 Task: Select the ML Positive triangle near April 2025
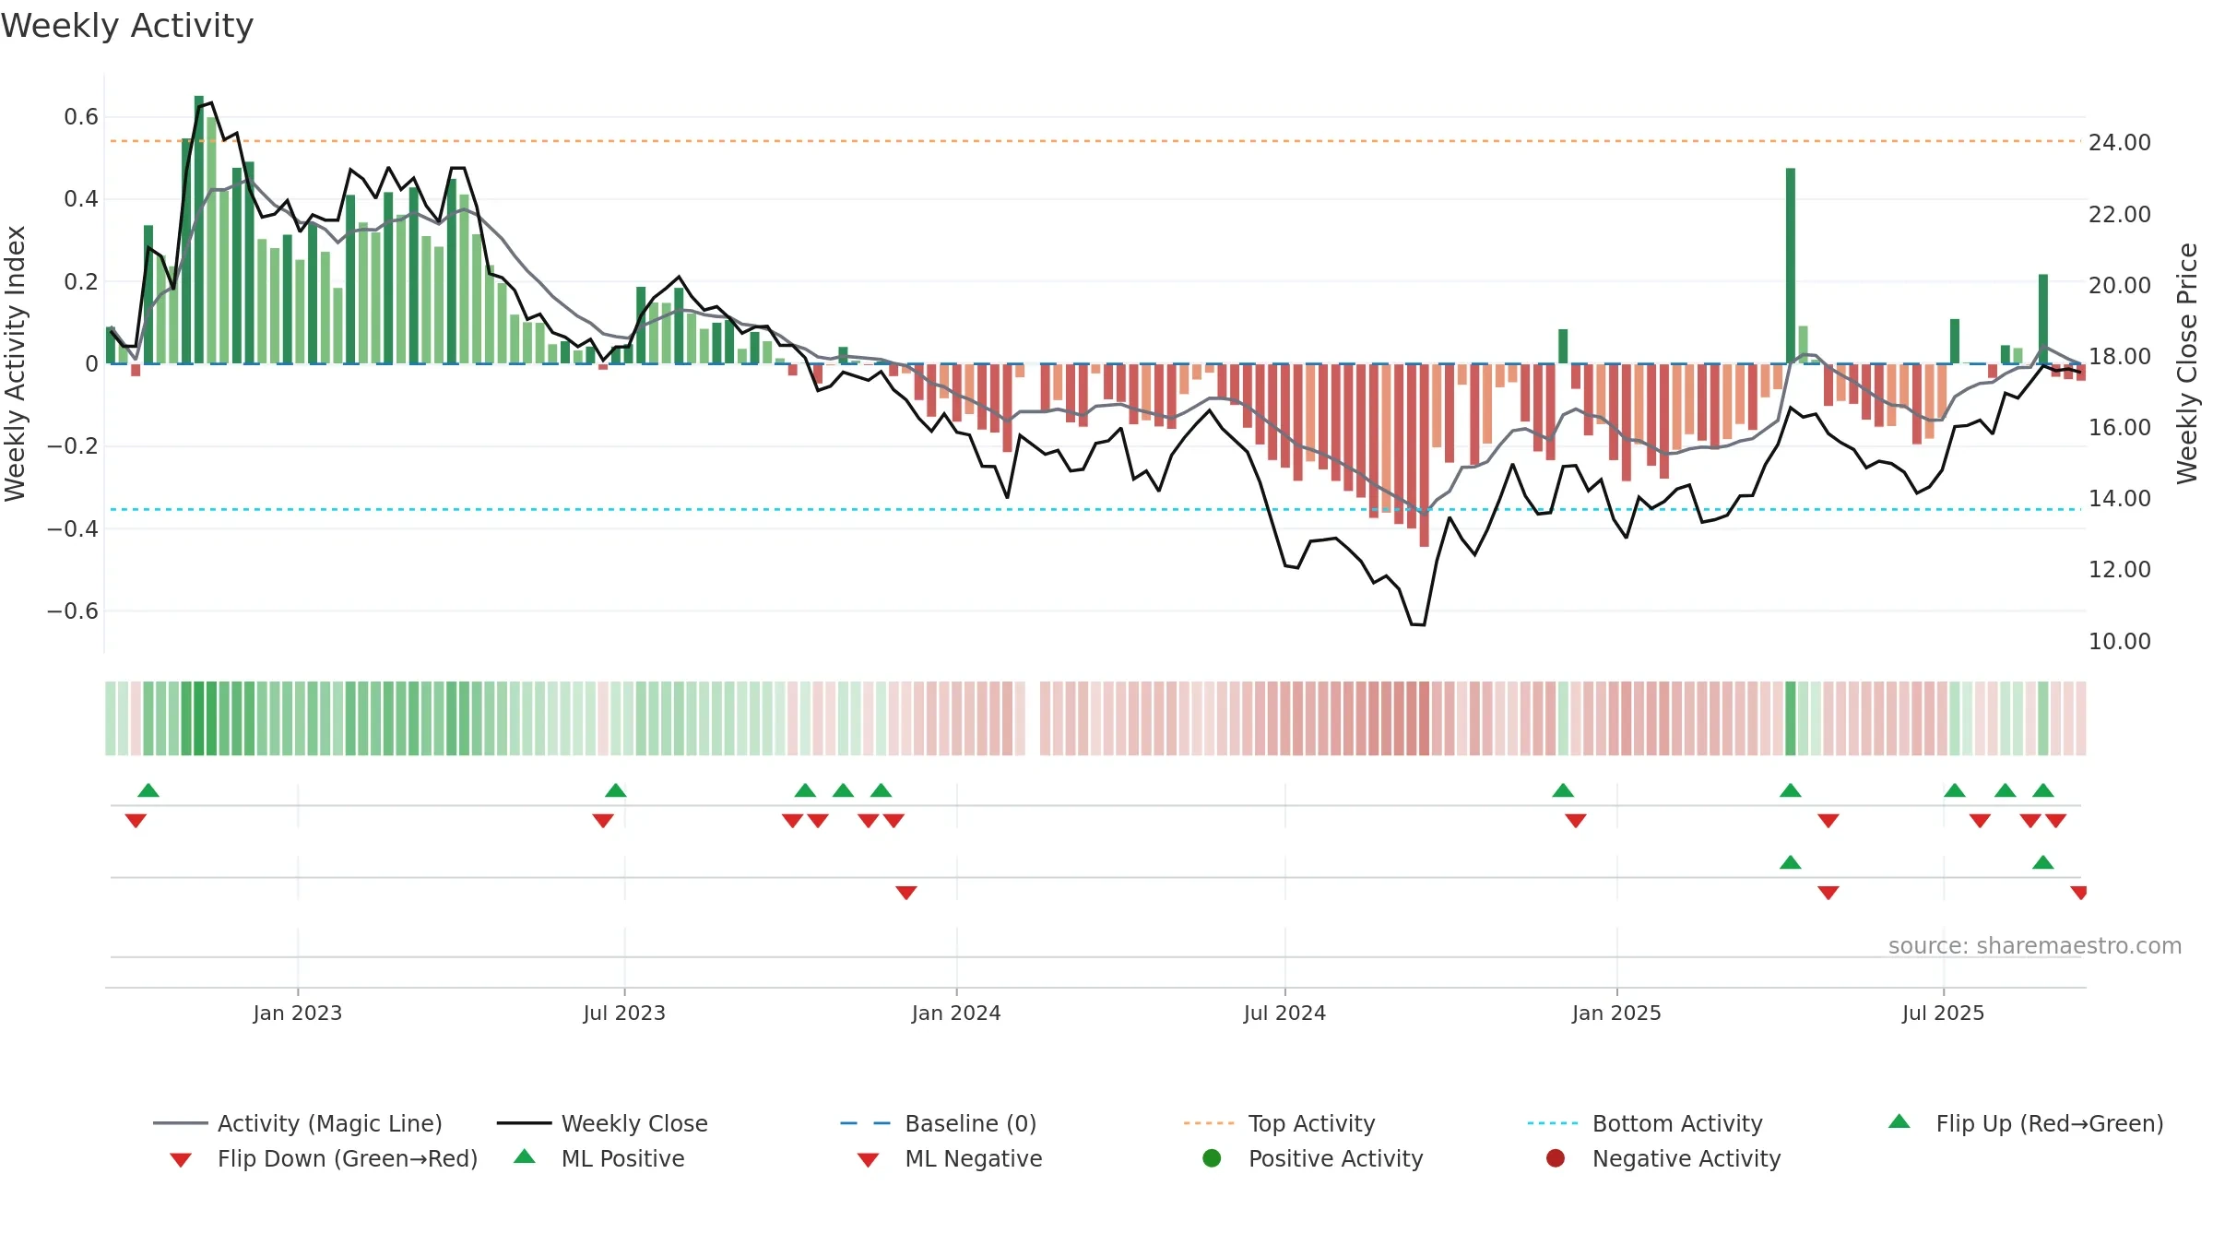pos(1791,862)
